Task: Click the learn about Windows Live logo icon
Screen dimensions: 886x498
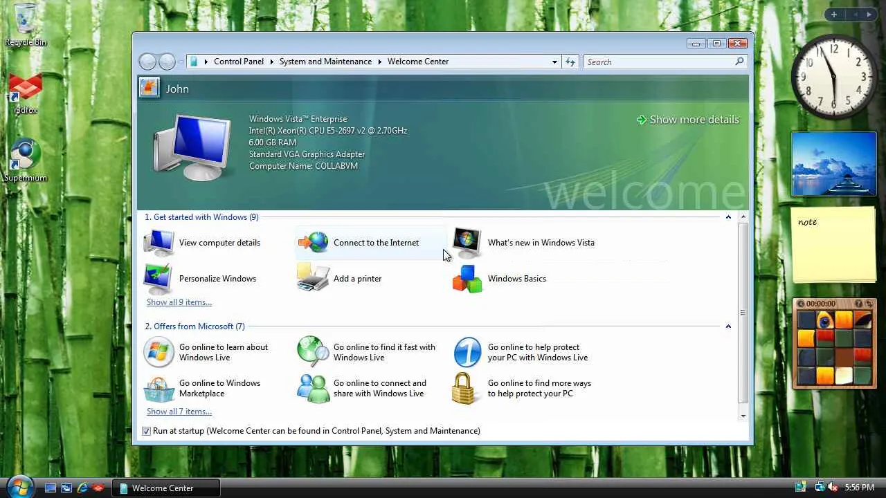Action: pyautogui.click(x=159, y=352)
